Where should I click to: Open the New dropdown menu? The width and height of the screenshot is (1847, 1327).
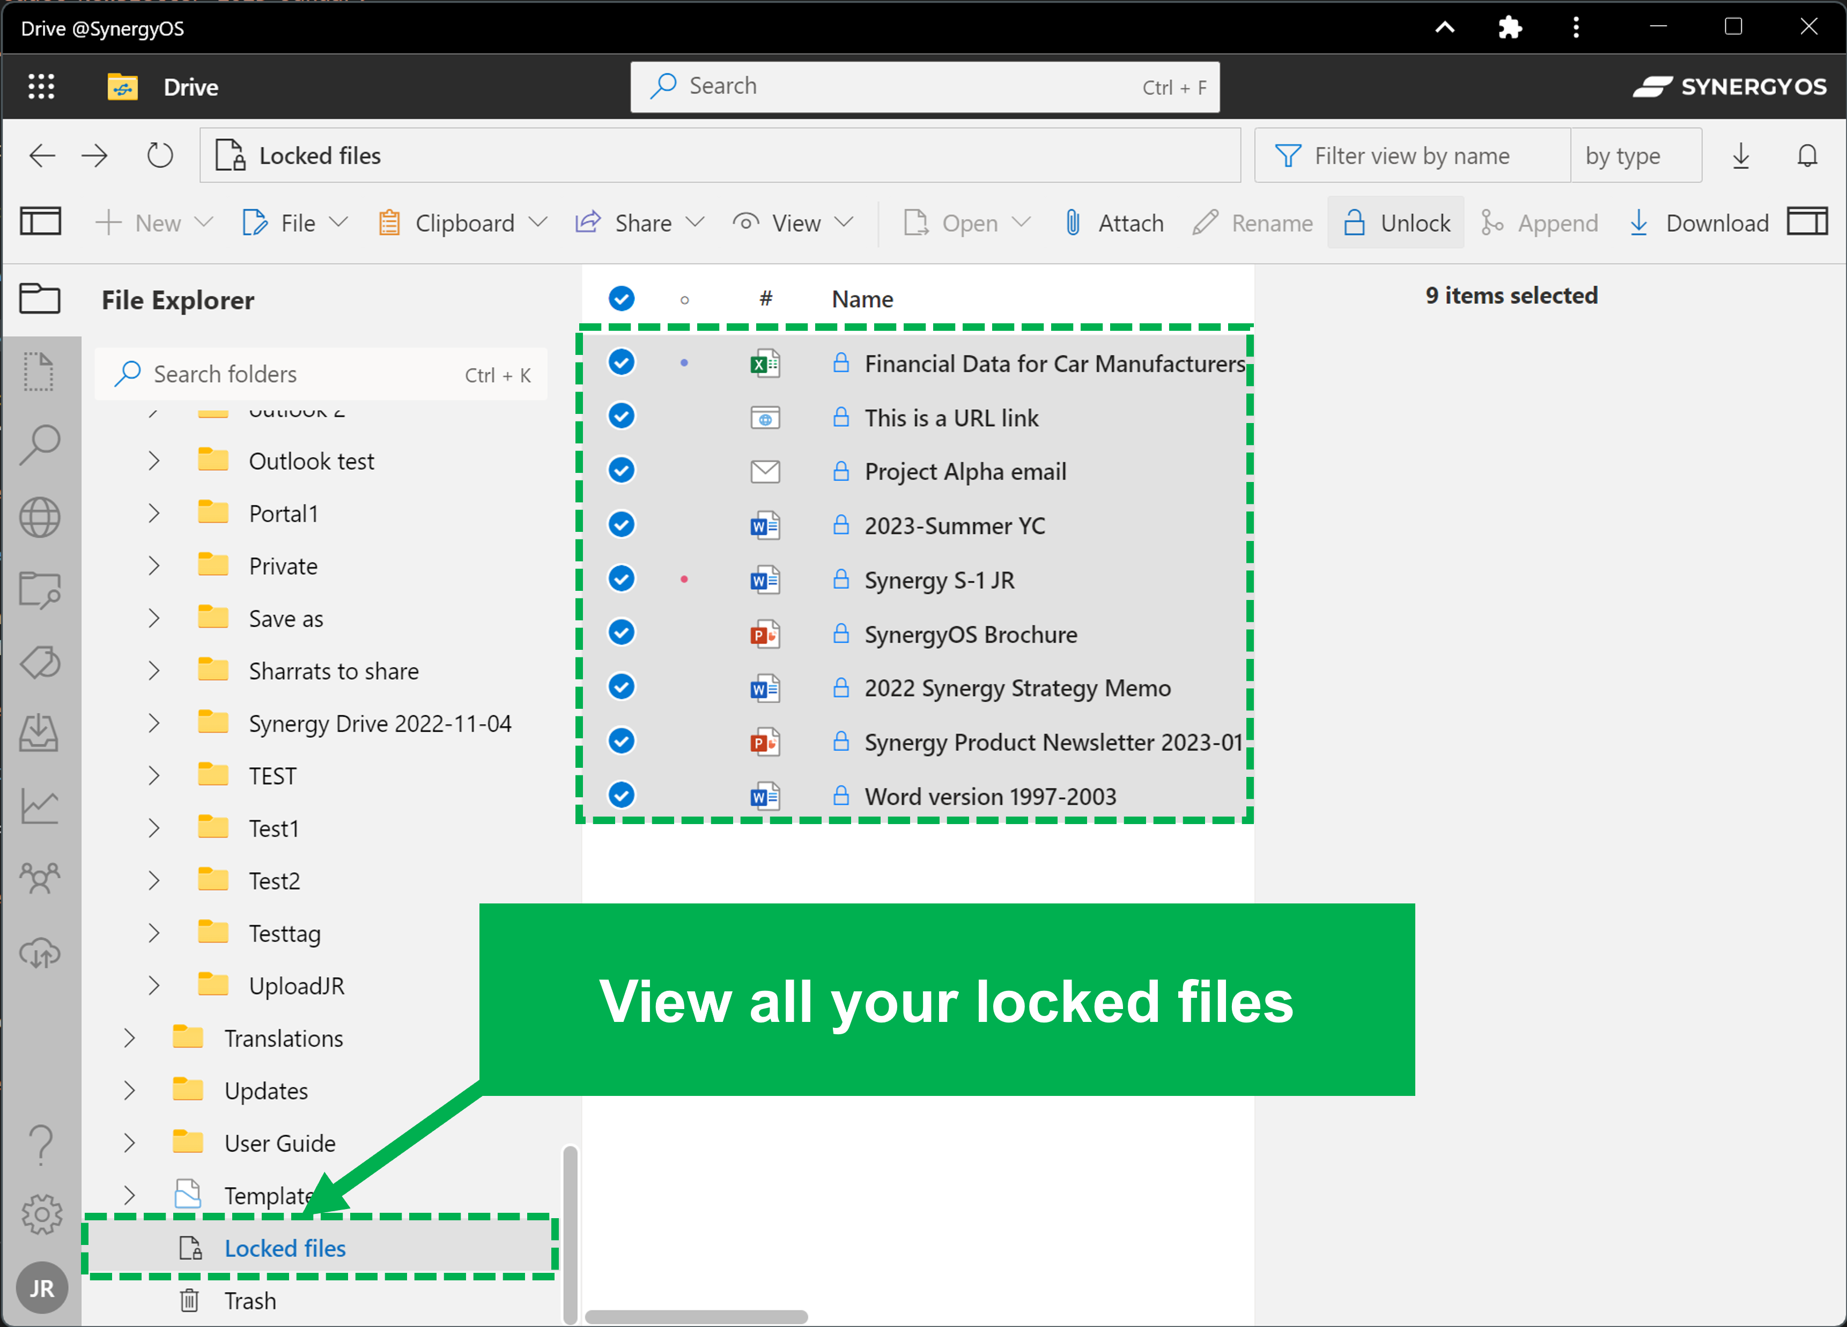(154, 223)
